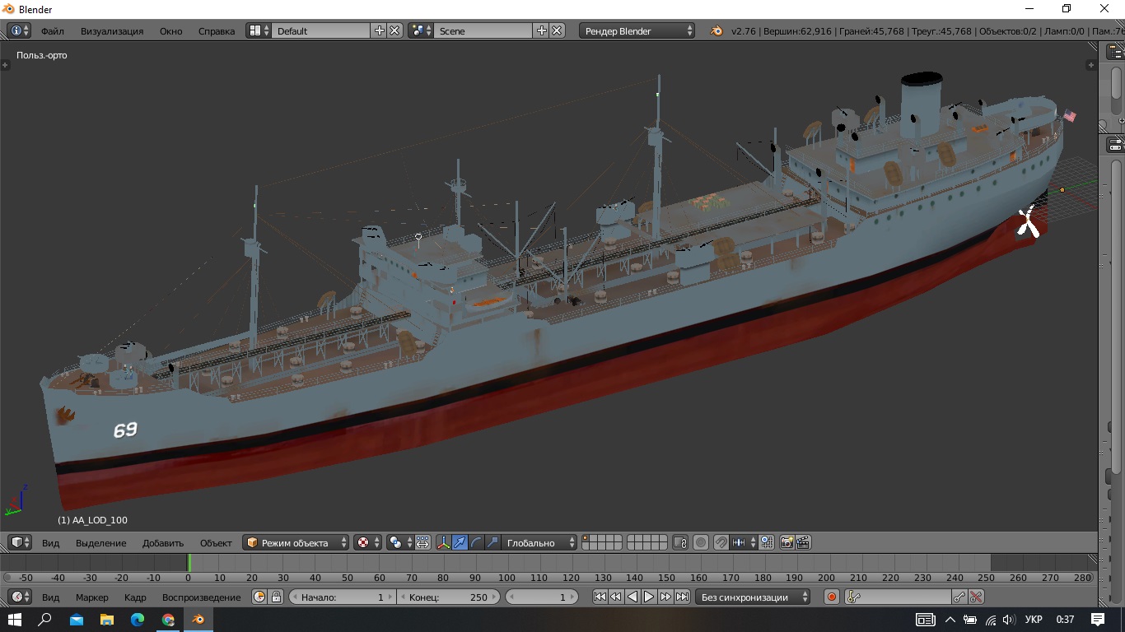Open the Добавить menu in 3D view
Screen dimensions: 1125x632
(162, 543)
